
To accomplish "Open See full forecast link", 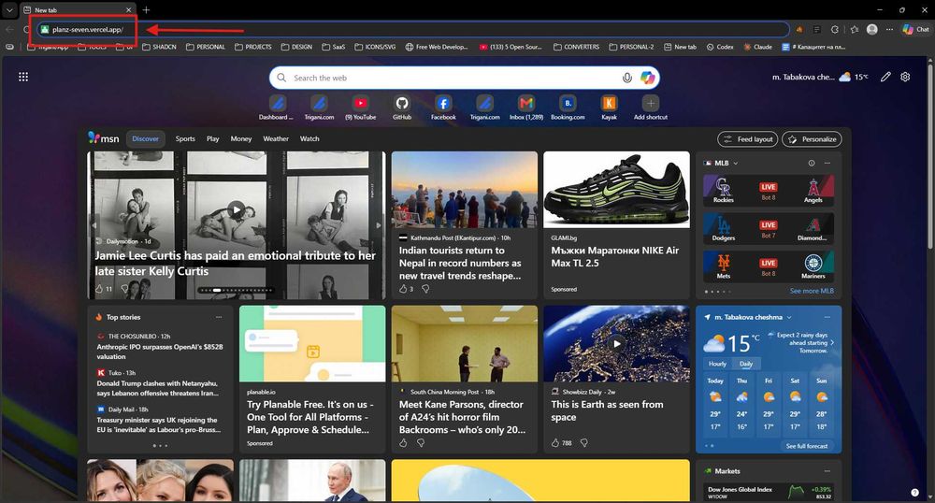I will pyautogui.click(x=807, y=446).
